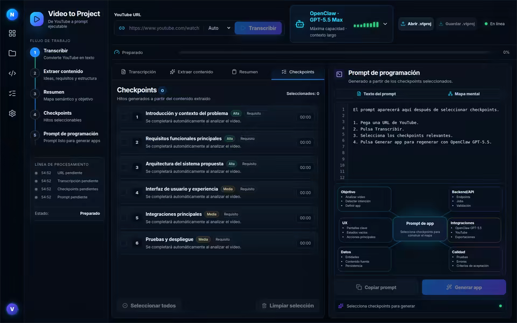This screenshot has width=517, height=323.
Task: Click the Generar app button
Action: pyautogui.click(x=464, y=287)
